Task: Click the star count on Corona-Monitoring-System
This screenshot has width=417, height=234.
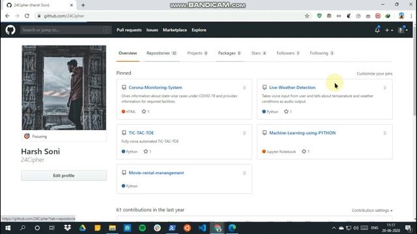Action: [x=145, y=111]
